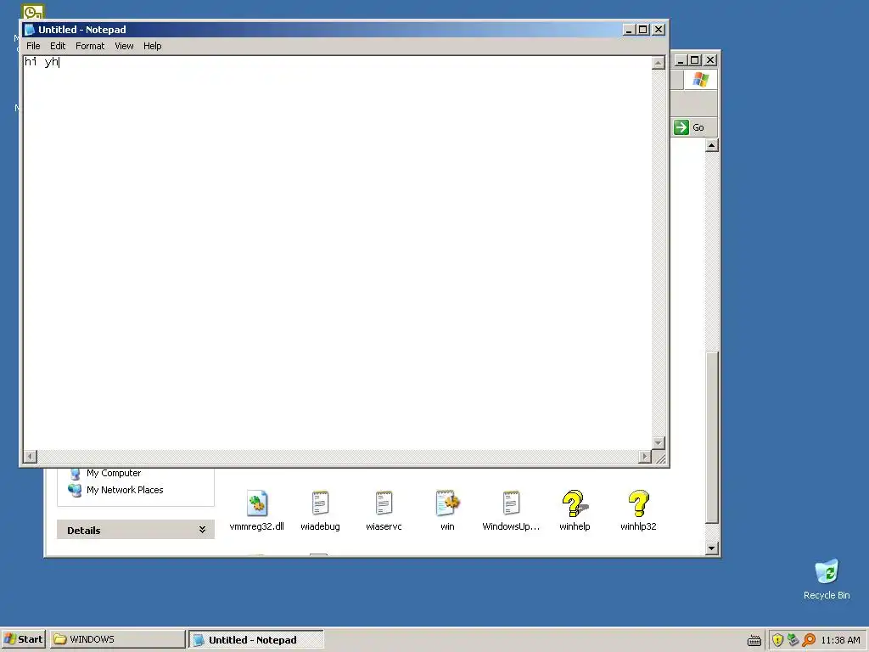Switch to WINDOWS folder taskbar button
Viewport: 869px width, 652px height.
point(117,639)
